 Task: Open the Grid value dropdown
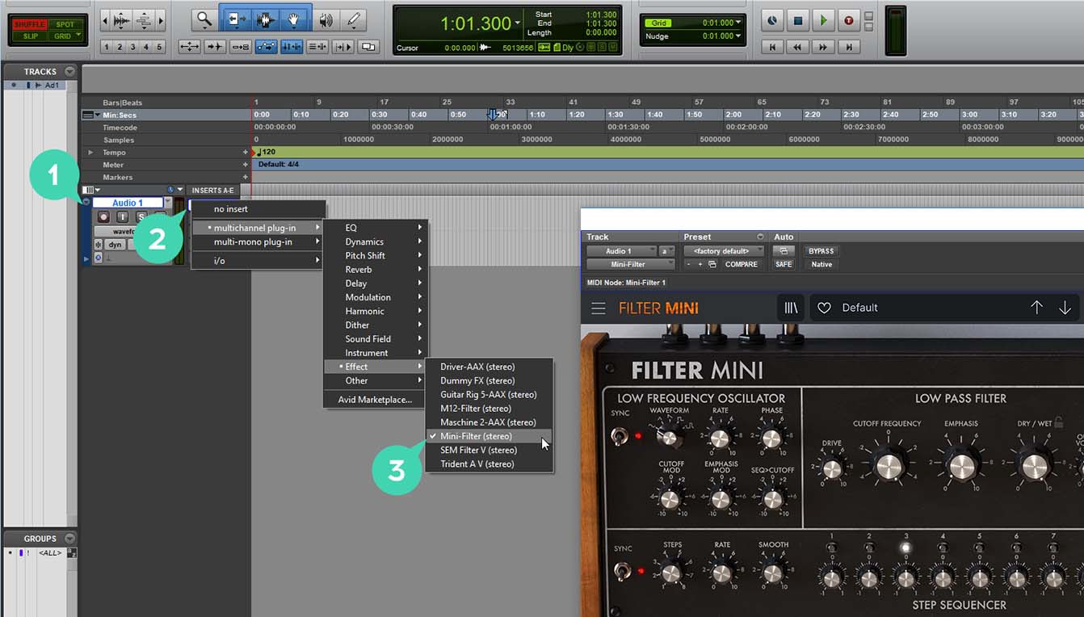click(739, 23)
